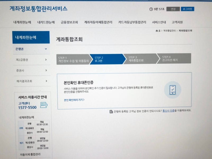
Task: Click the customer center card icon
Action: [44, 105]
